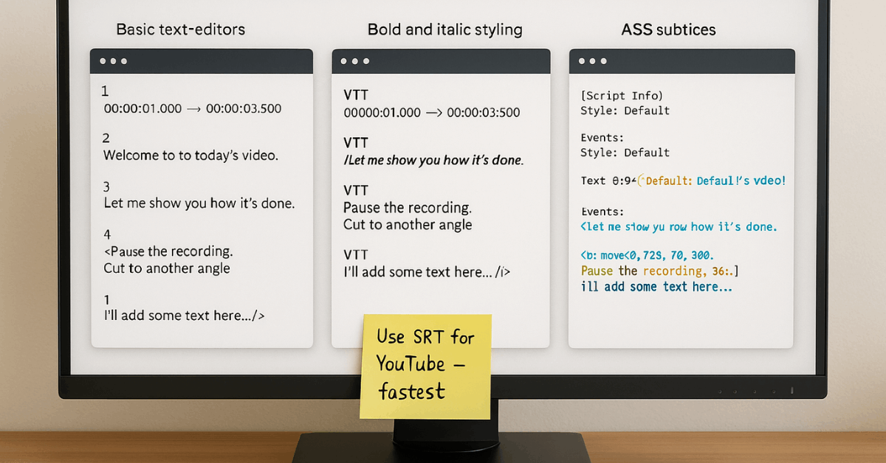886x463 pixels.
Task: Click "Cut to another angle" in Bold and italic window
Action: coord(408,225)
